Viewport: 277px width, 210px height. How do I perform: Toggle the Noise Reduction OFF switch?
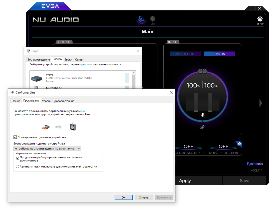(x=223, y=147)
